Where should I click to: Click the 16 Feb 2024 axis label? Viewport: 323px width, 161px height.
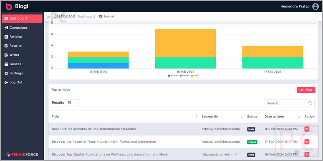(185, 72)
